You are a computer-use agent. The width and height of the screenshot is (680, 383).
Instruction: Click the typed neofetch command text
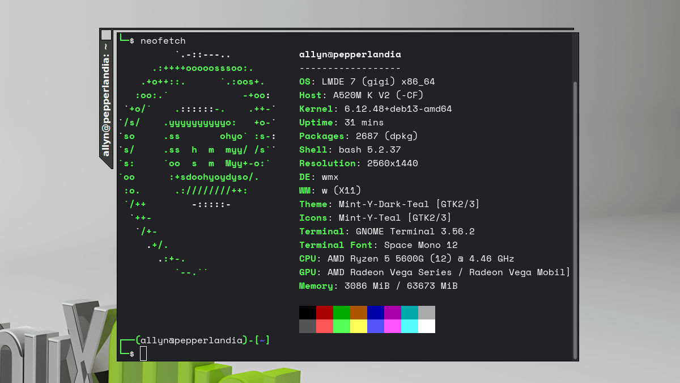coord(163,41)
